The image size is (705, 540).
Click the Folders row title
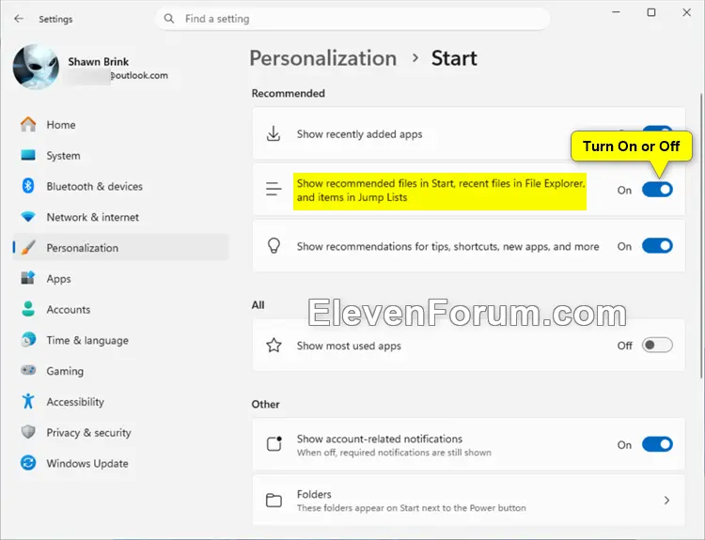pyautogui.click(x=314, y=494)
